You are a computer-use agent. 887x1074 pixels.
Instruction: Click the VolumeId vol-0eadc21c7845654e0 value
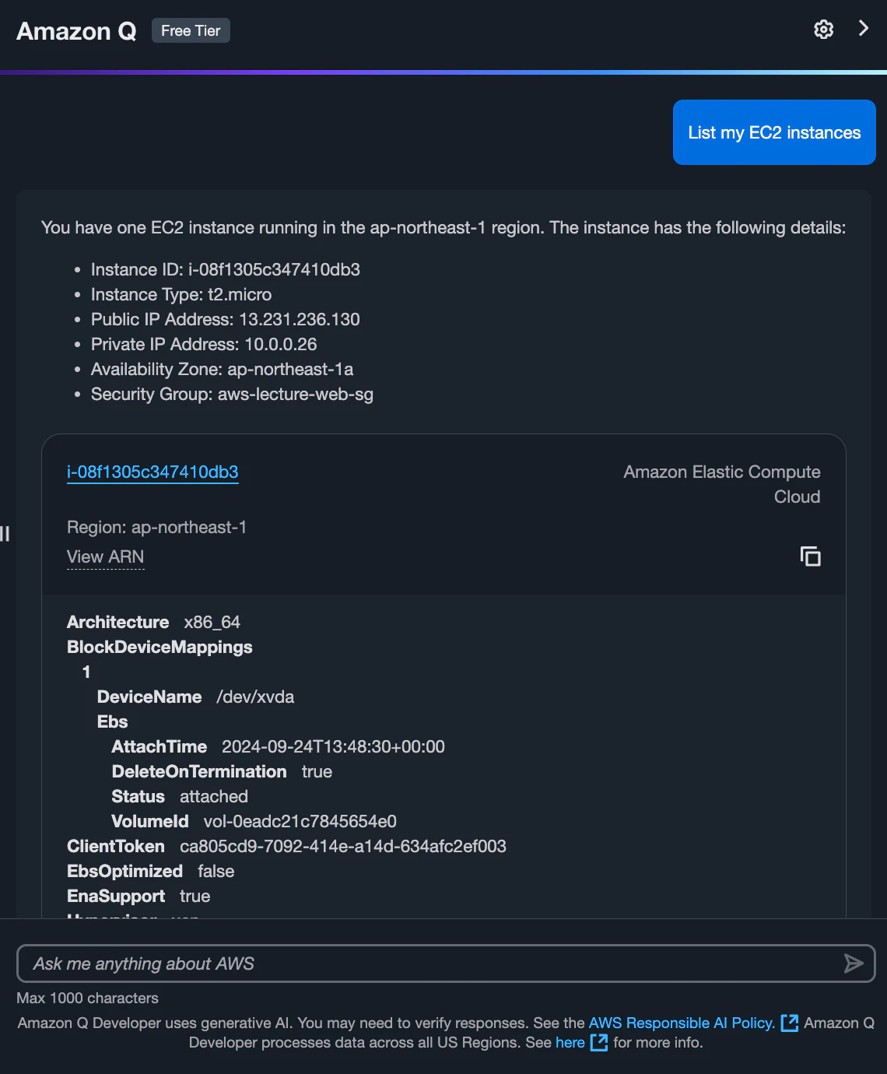coord(300,822)
